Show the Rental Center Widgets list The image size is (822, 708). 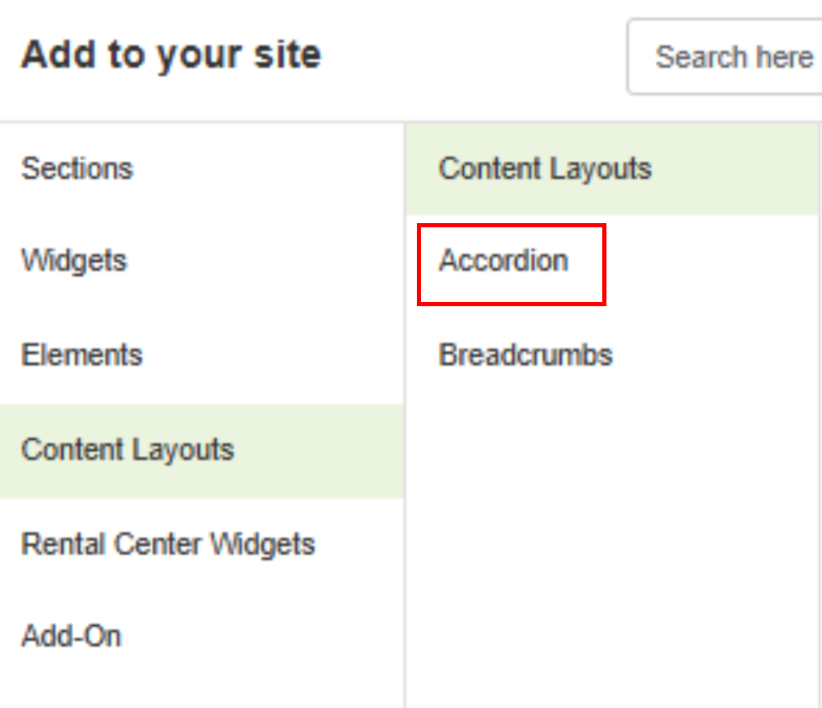(x=168, y=544)
